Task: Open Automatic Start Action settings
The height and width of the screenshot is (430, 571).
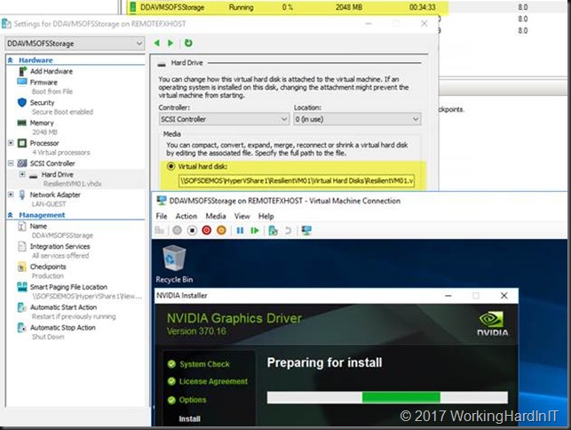Action: coord(63,307)
